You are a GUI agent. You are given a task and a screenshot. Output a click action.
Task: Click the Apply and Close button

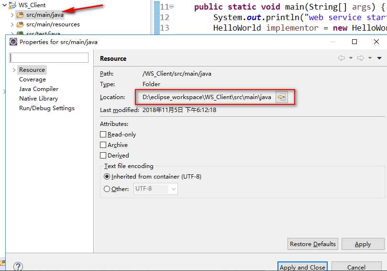(x=302, y=267)
